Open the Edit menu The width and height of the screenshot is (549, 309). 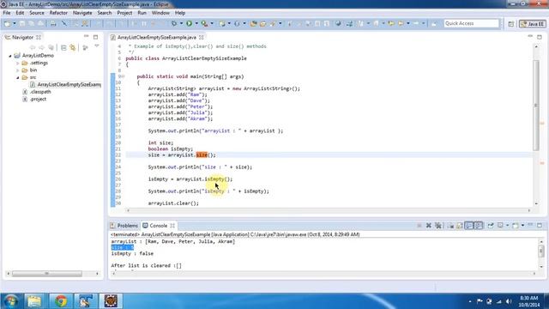pos(20,13)
